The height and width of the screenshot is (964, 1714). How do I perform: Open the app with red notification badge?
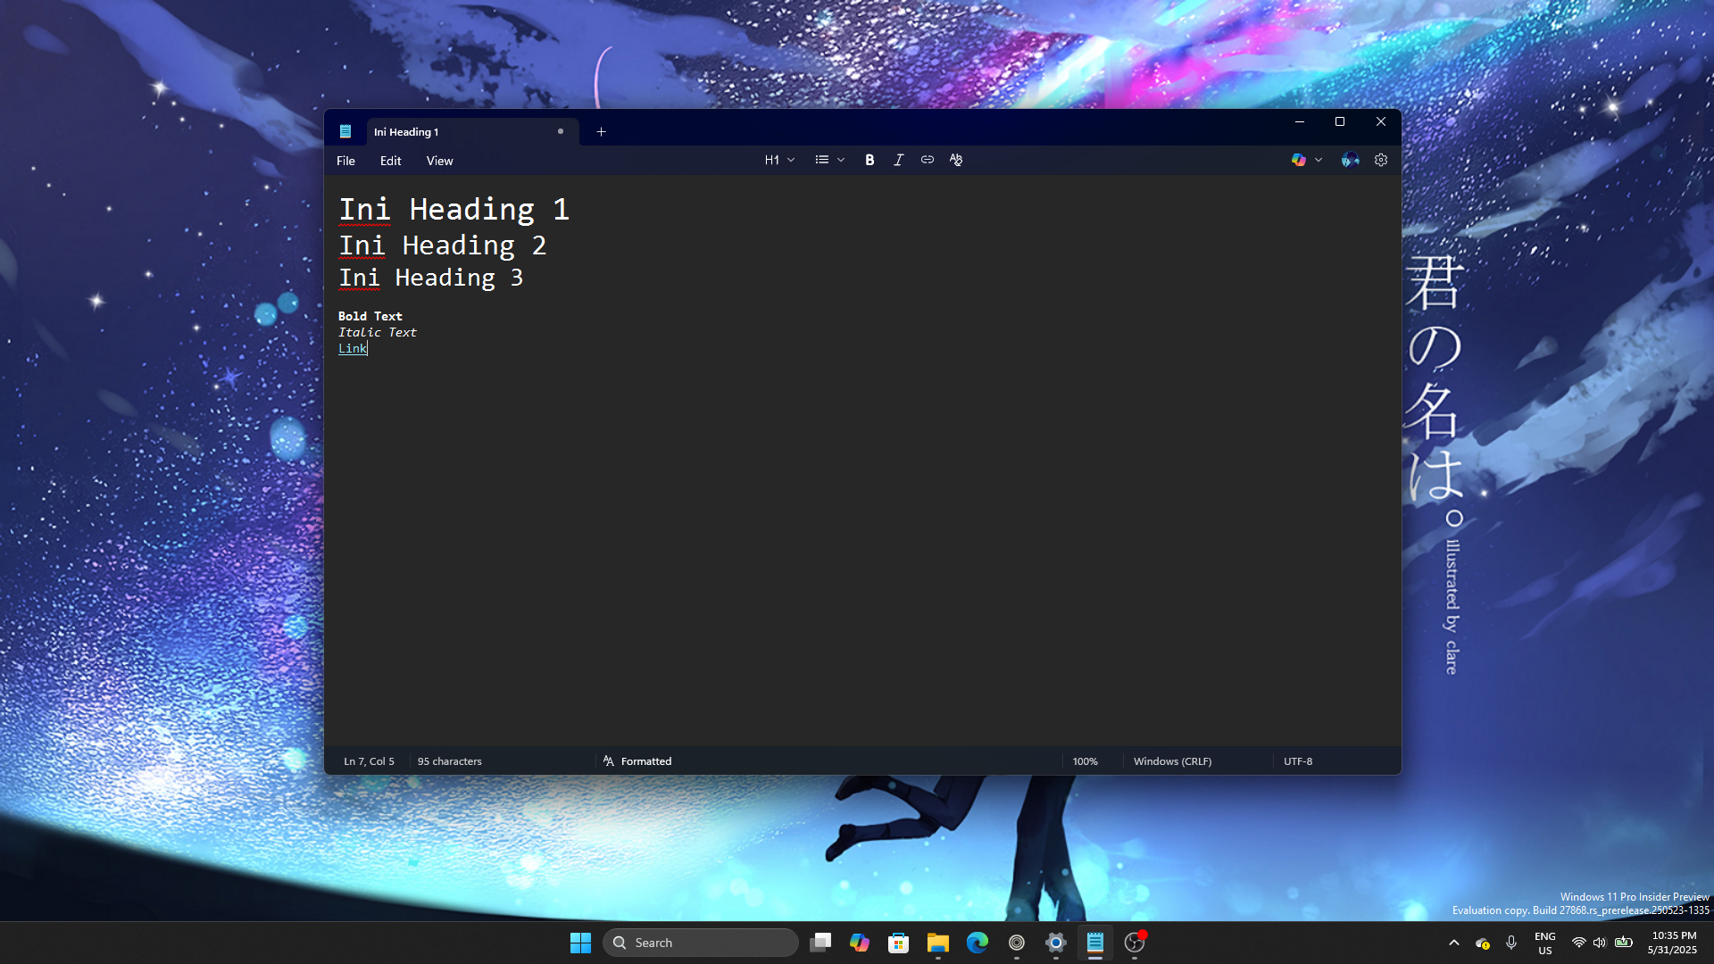[1135, 943]
